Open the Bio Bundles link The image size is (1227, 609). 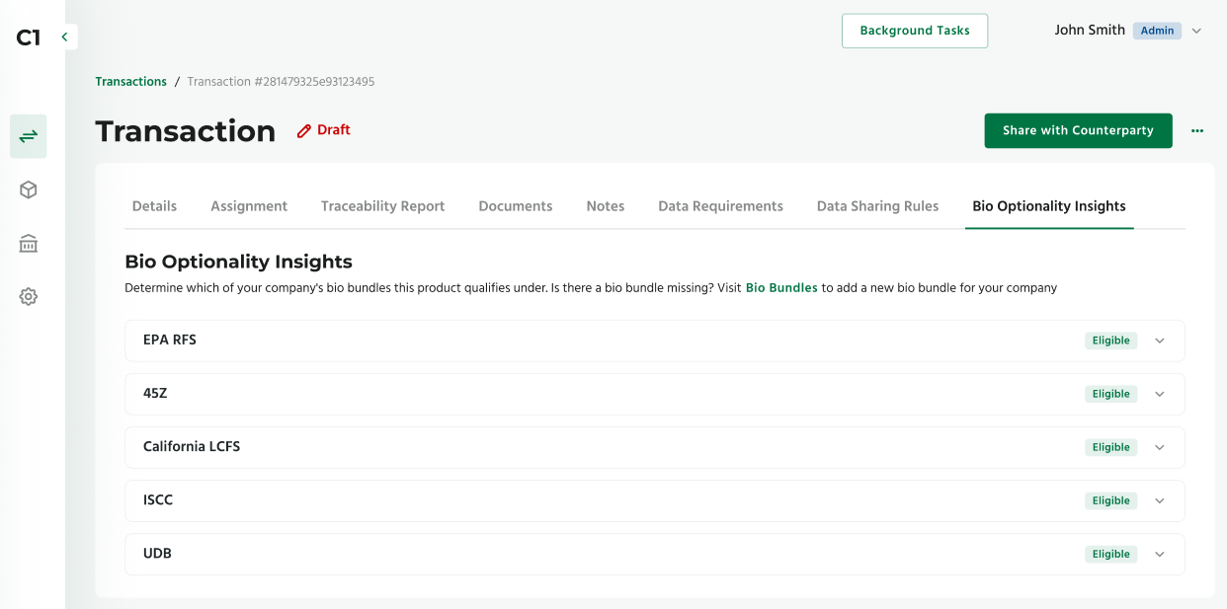pos(781,288)
